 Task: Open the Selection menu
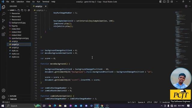20,2
